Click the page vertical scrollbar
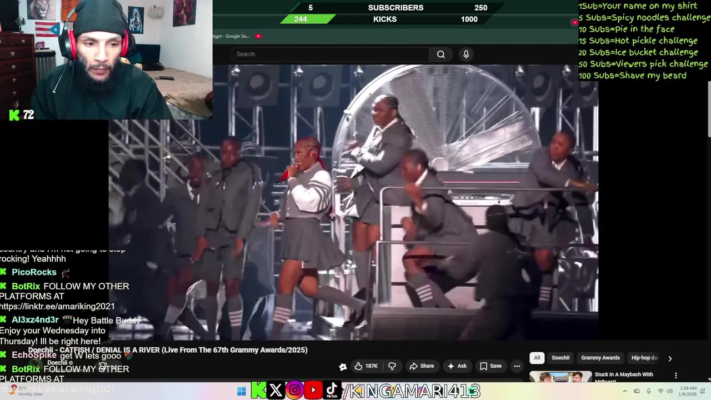Image resolution: width=711 pixels, height=400 pixels. pos(709,108)
